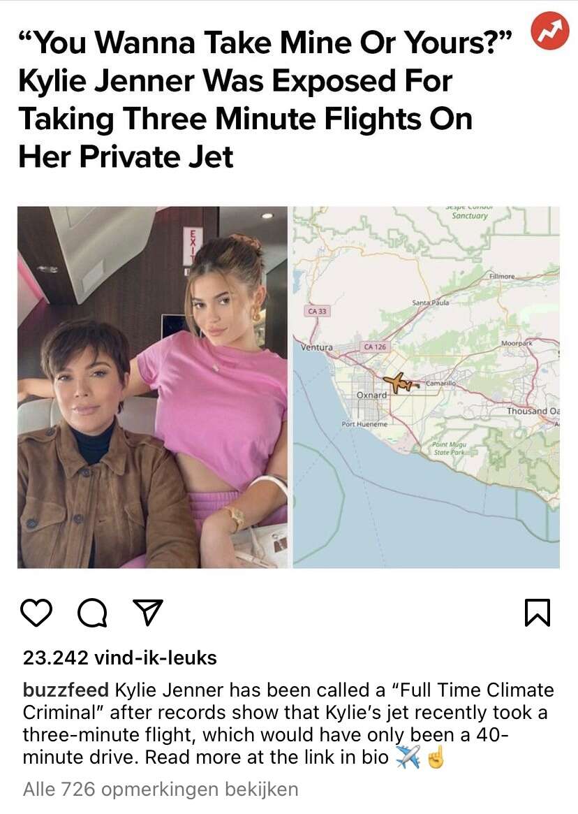The height and width of the screenshot is (814, 578).
Task: Click the CA 33 highway marker
Action: coord(316,311)
